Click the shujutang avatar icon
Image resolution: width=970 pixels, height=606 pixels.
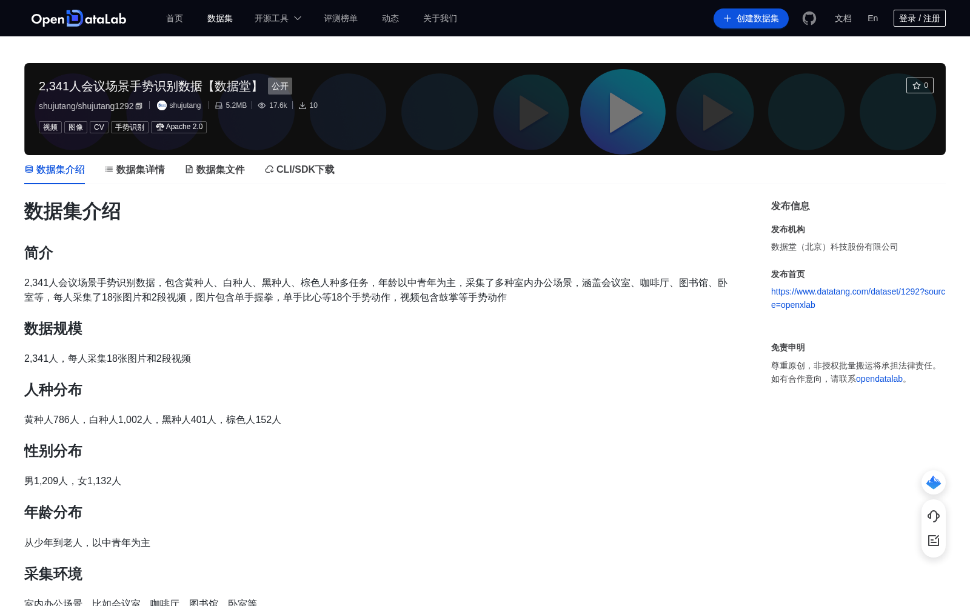pos(161,105)
